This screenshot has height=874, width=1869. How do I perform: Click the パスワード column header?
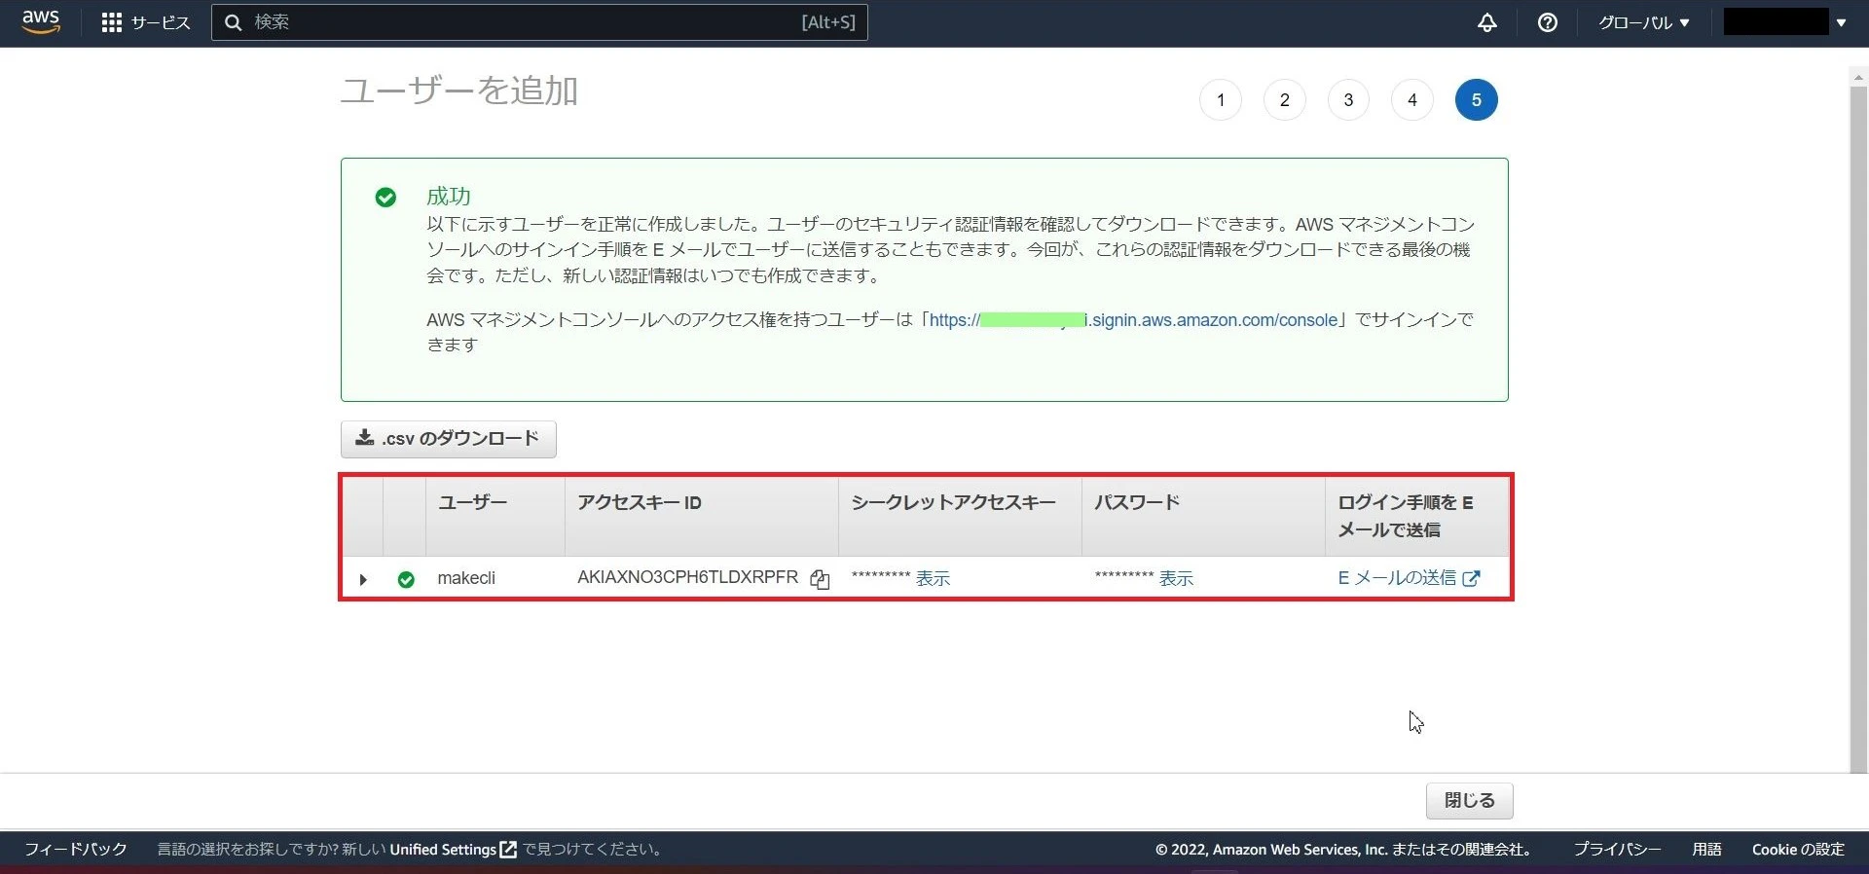1137,503
